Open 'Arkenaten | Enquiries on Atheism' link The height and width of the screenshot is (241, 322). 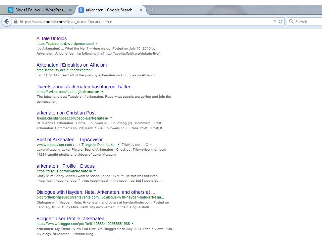[71, 65]
